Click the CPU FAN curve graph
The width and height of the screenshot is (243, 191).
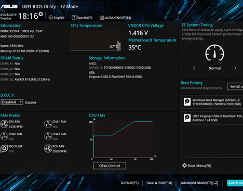[x=123, y=139]
